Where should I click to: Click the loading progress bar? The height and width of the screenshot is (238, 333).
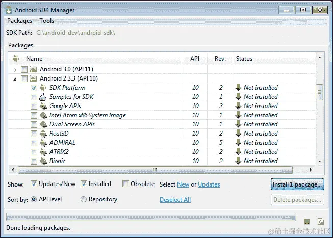coord(151,217)
